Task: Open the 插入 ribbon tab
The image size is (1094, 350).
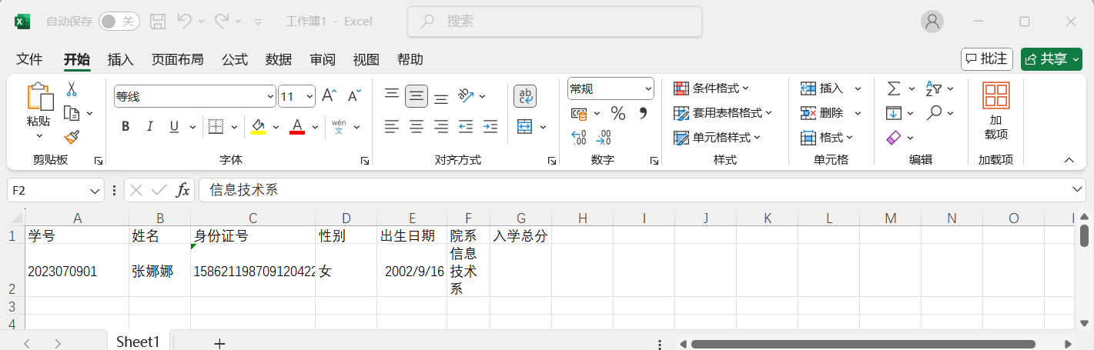Action: [x=120, y=59]
